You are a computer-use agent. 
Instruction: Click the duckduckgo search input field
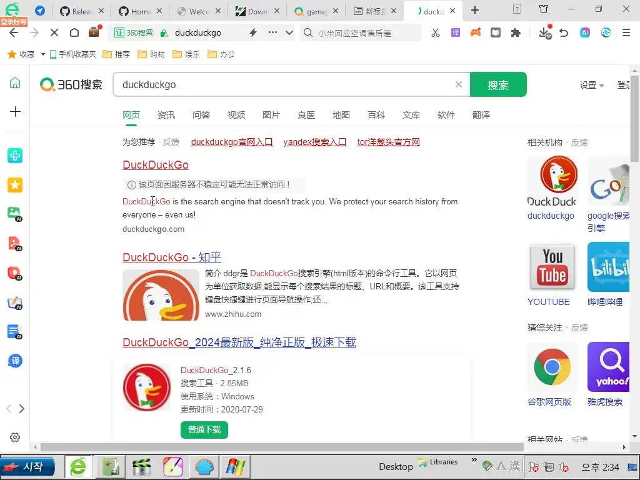286,84
